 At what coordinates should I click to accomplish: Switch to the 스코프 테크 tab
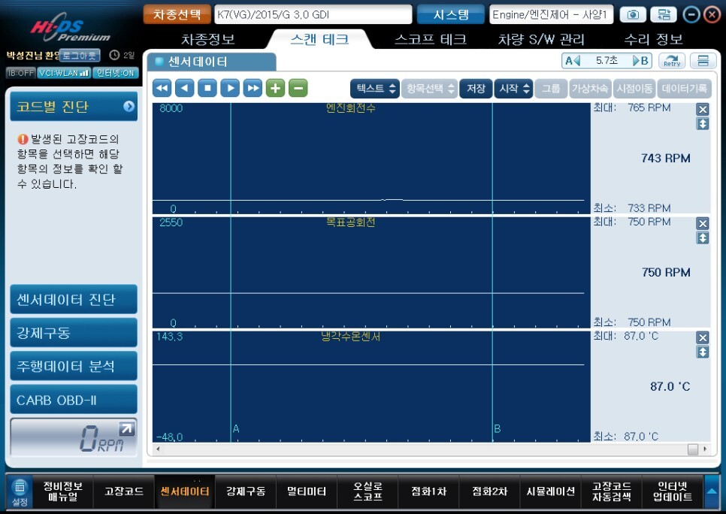[431, 39]
